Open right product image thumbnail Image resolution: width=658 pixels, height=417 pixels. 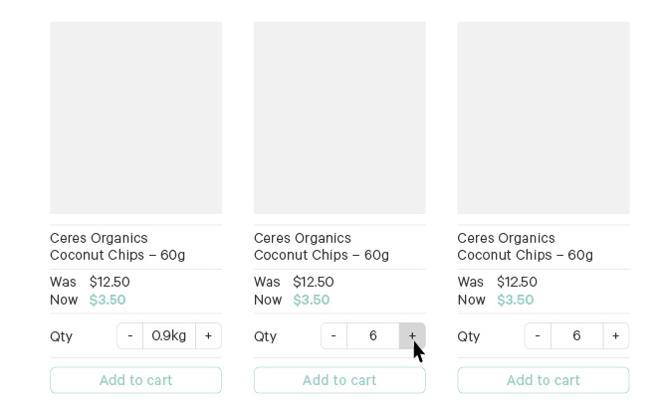[543, 117]
